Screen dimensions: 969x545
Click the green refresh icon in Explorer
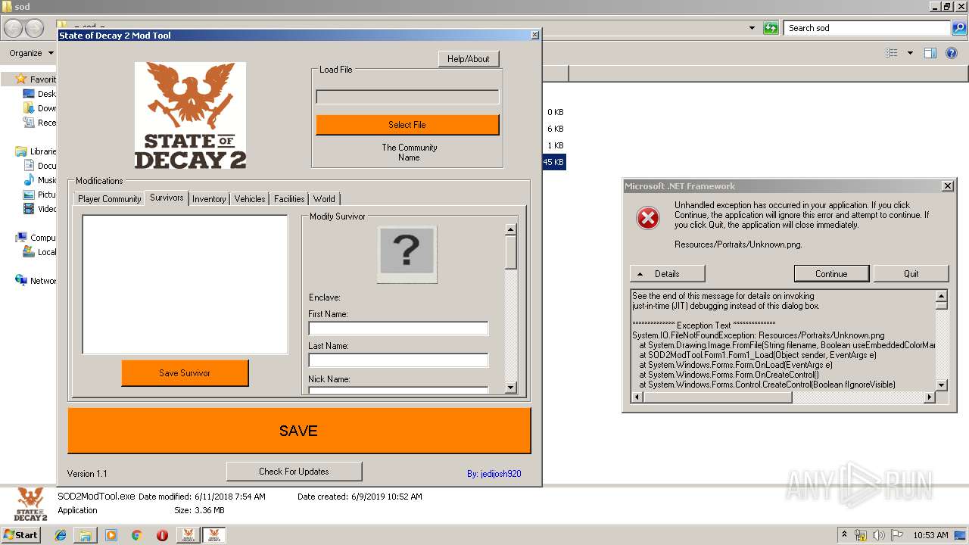[771, 28]
